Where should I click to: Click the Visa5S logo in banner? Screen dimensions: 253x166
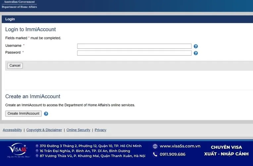[18, 150]
